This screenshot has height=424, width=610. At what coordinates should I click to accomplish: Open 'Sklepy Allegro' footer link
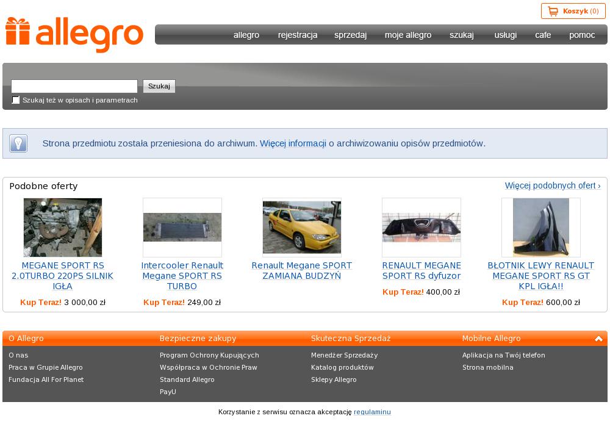click(x=334, y=379)
